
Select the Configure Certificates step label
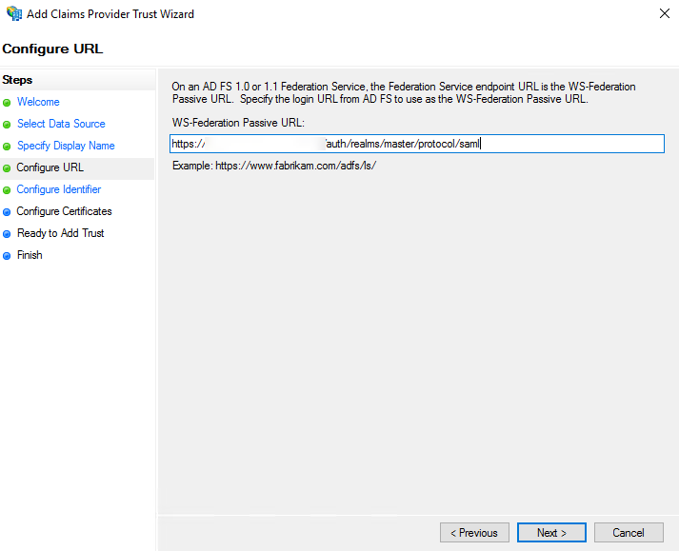64,211
